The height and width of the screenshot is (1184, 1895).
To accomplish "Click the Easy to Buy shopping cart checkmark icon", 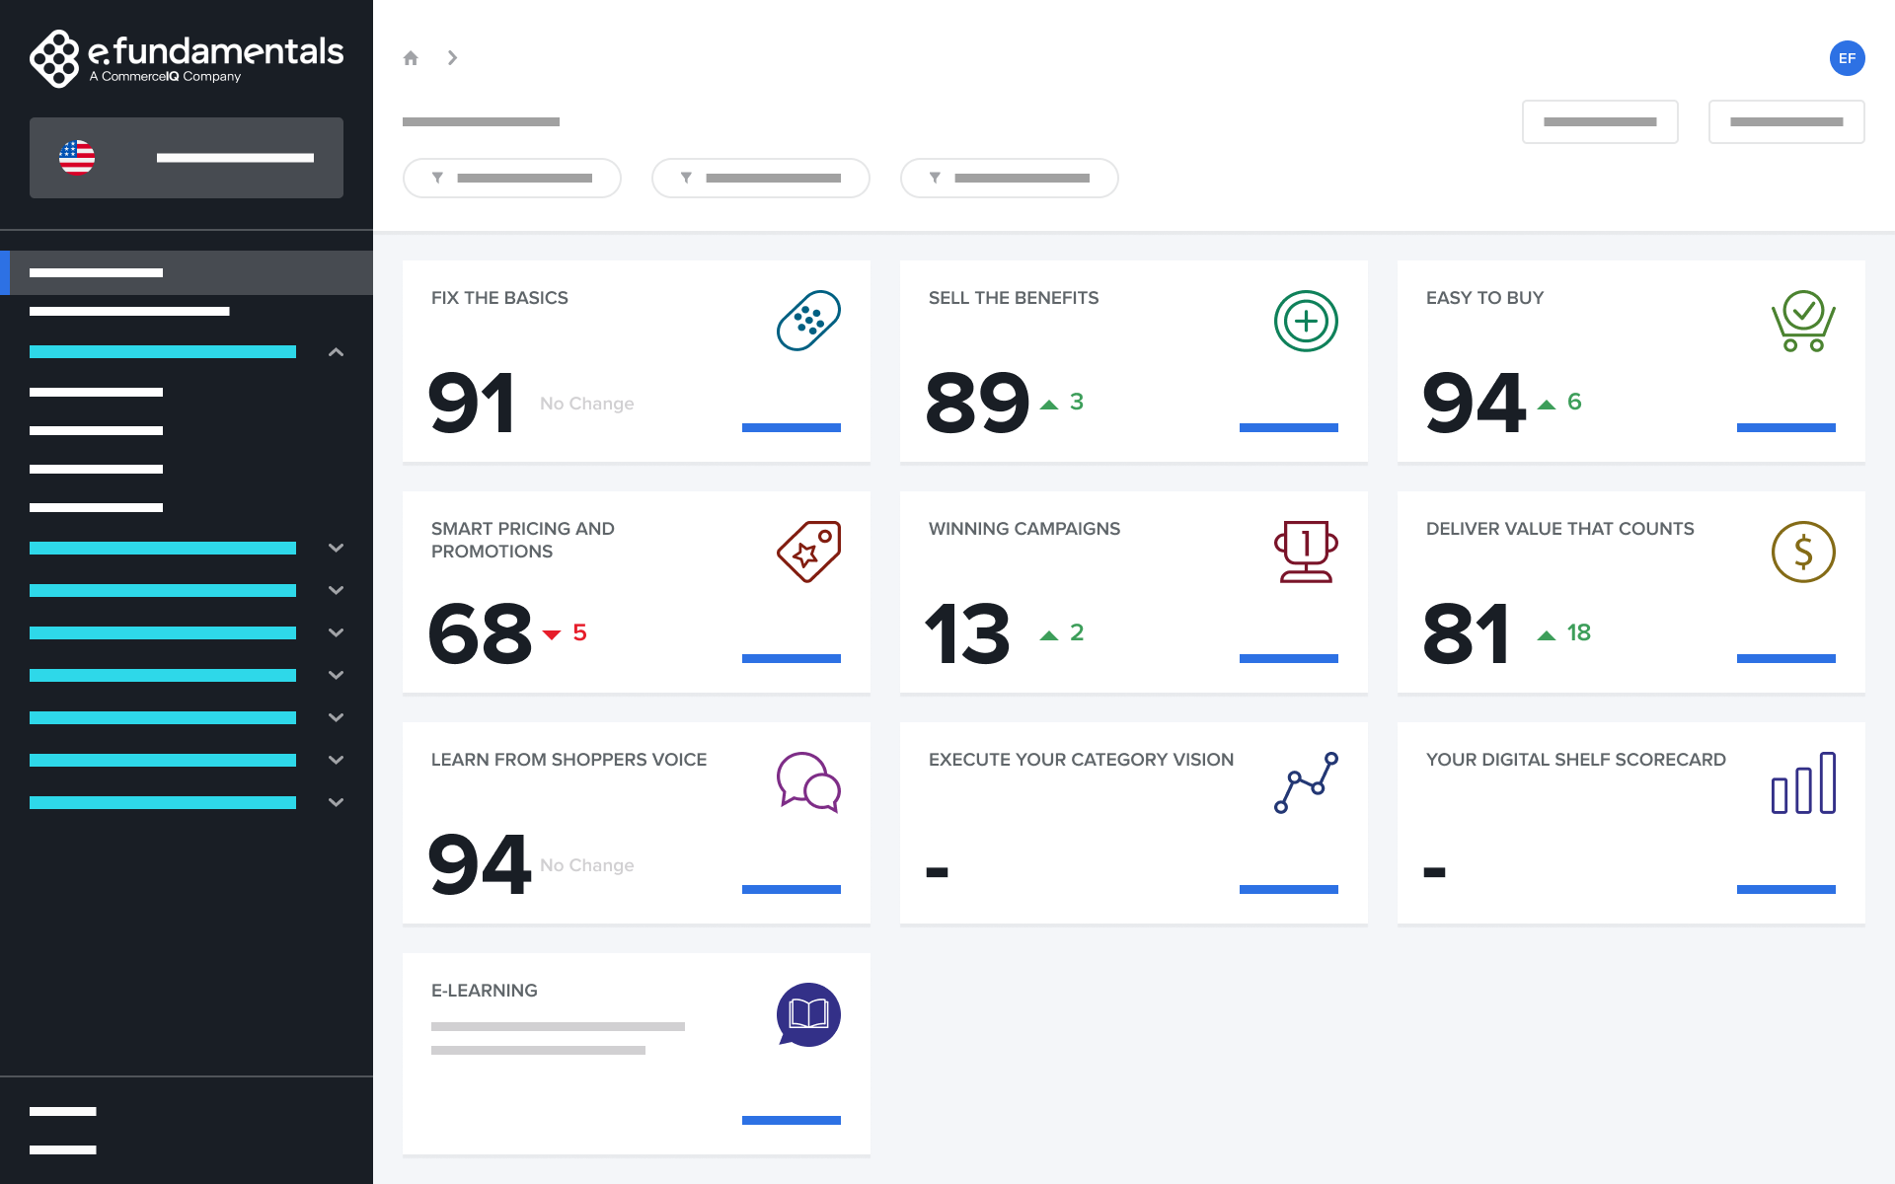I will coord(1803,320).
